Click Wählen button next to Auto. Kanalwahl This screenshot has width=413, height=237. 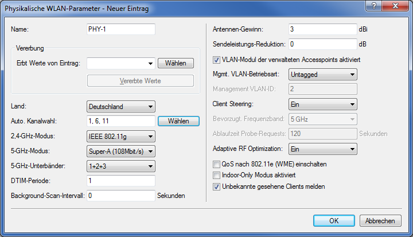pyautogui.click(x=178, y=121)
